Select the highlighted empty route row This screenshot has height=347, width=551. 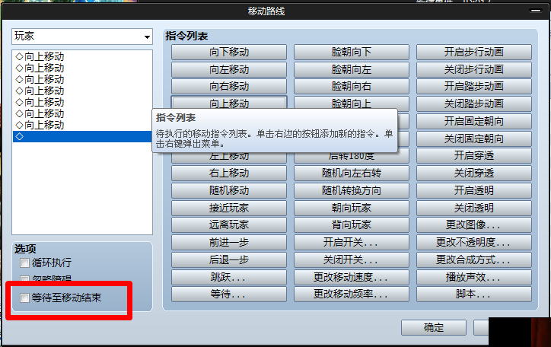tap(82, 137)
